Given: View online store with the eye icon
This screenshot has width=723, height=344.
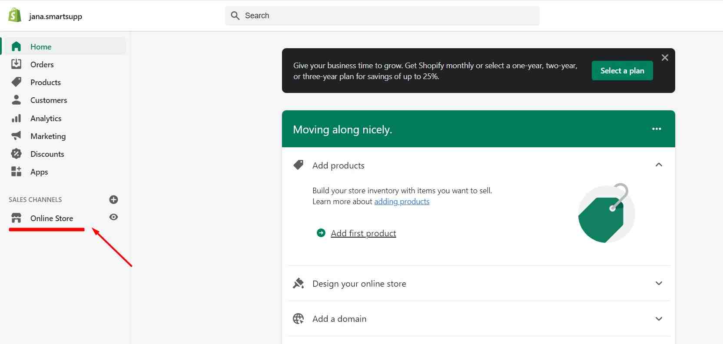Looking at the screenshot, I should coord(114,217).
